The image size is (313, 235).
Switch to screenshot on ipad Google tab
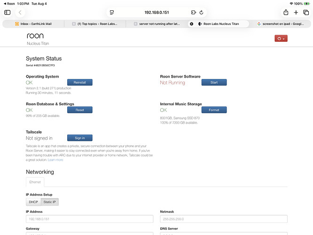coord(281,24)
